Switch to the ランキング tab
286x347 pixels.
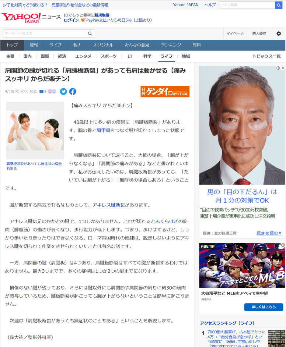click(171, 45)
